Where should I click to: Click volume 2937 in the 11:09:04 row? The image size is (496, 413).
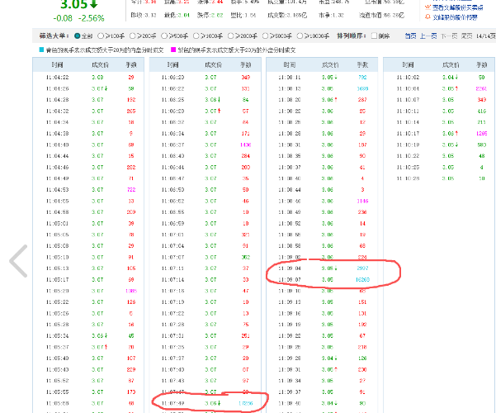(362, 268)
